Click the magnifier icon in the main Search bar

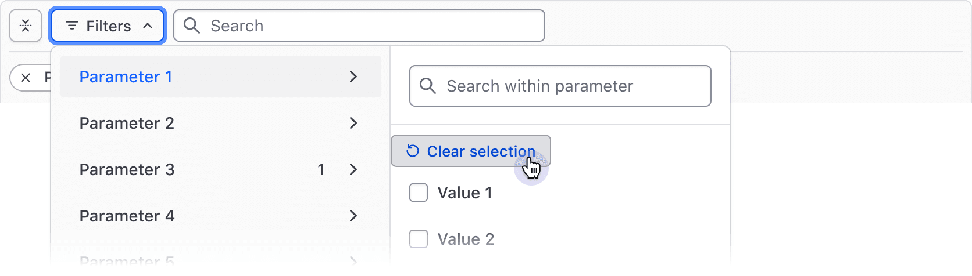[192, 26]
